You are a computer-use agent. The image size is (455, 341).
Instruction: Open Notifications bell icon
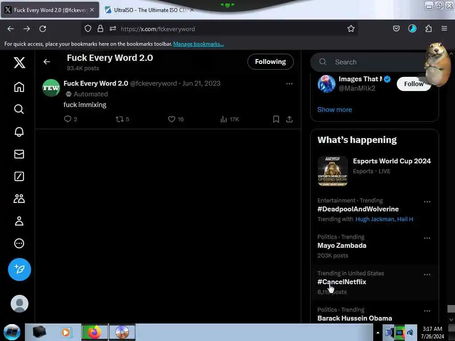(19, 131)
